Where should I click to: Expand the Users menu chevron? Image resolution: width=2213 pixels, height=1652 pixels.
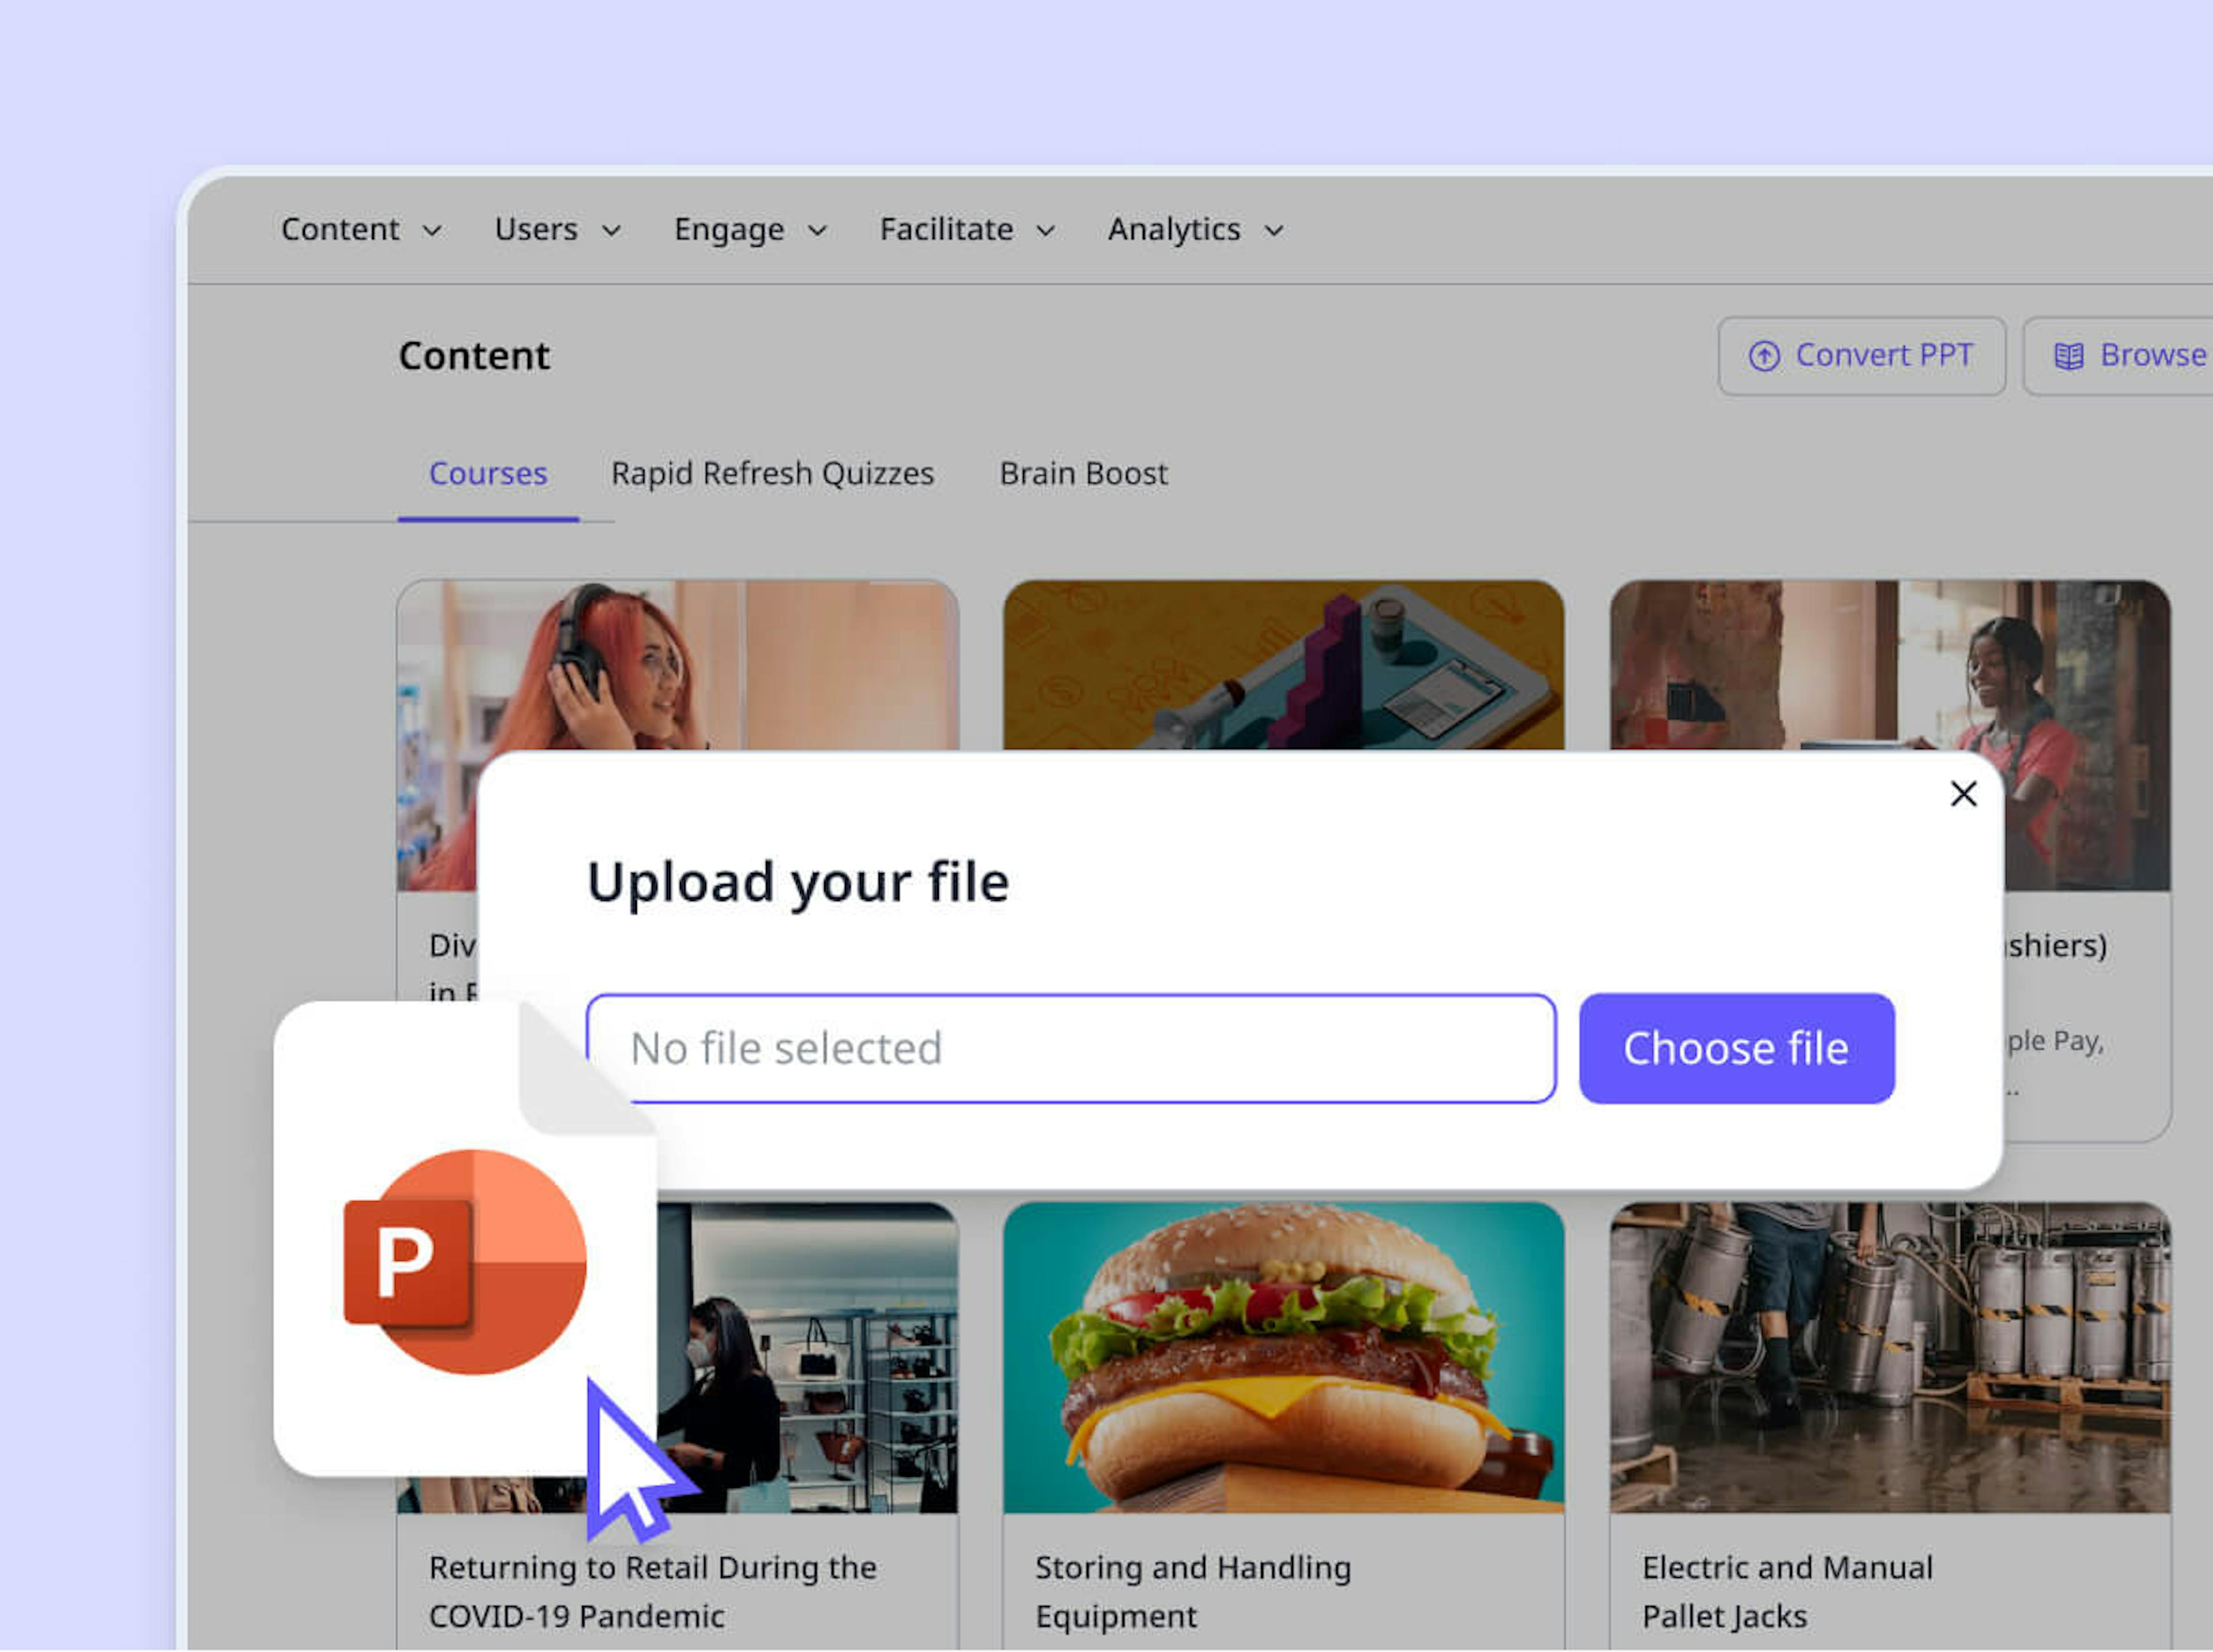click(611, 231)
